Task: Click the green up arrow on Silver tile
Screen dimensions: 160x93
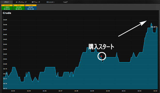Action: pos(14,5)
